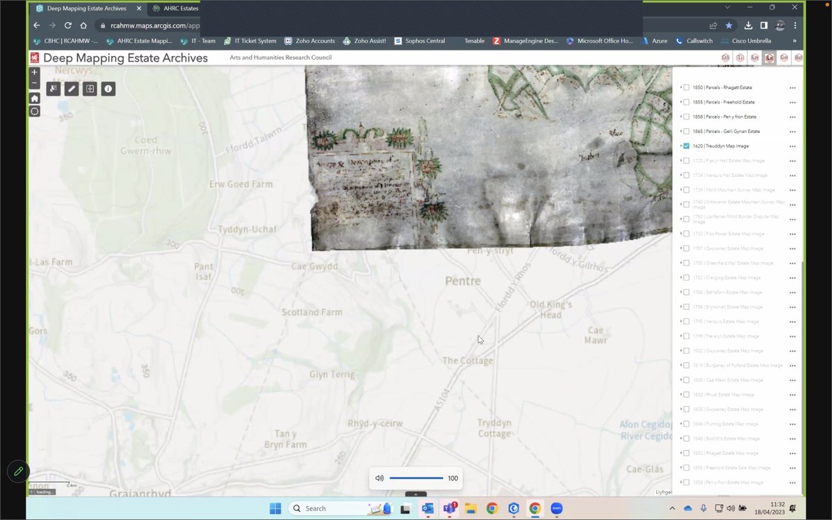Open third layer-stack widget in header
Image resolution: width=832 pixels, height=520 pixels.
(755, 58)
